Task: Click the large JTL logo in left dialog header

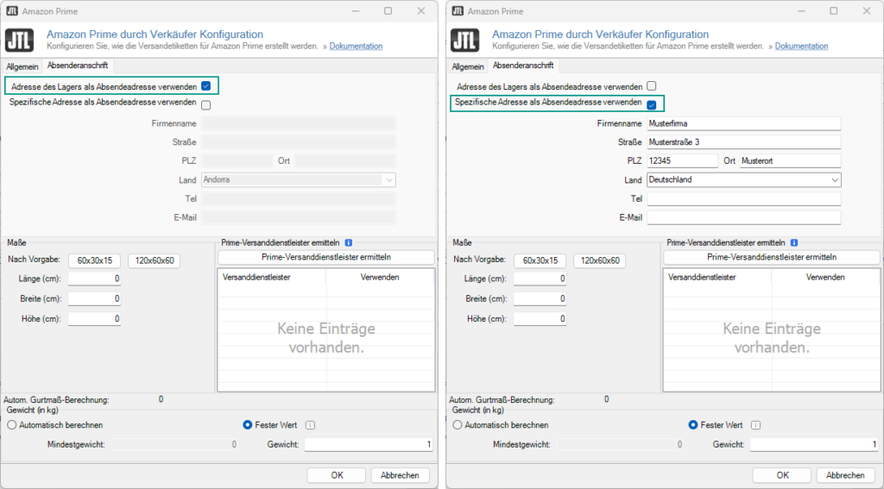Action: tap(22, 41)
